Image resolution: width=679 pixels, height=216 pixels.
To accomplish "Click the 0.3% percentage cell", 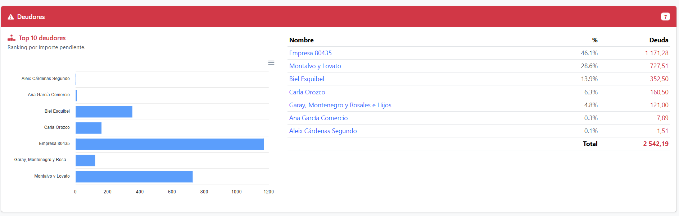I will 591,118.
